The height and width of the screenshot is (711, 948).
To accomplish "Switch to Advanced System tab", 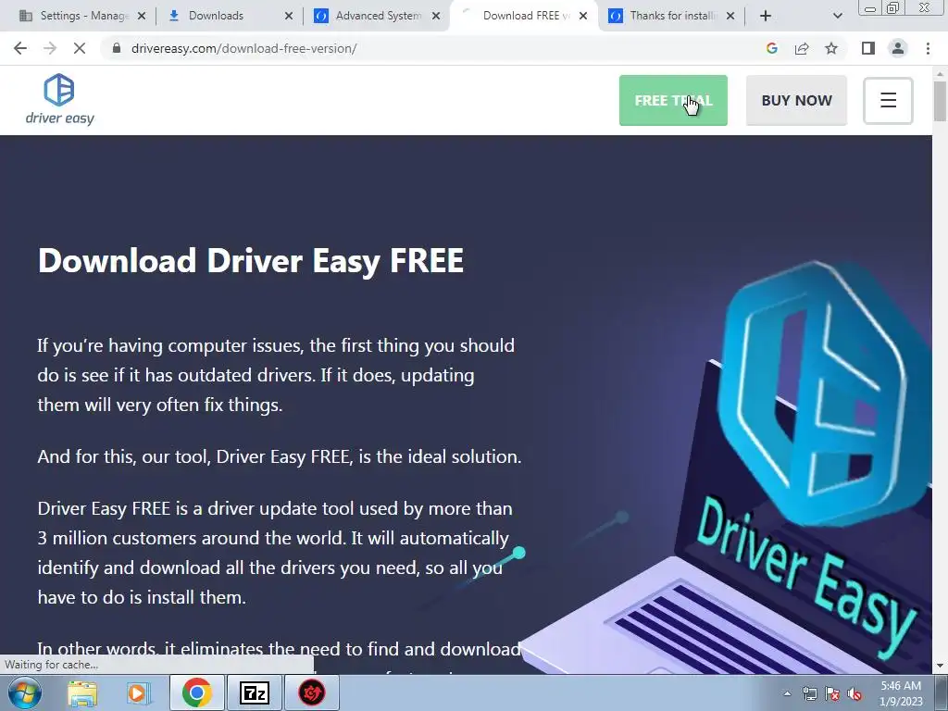I will tap(379, 16).
